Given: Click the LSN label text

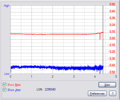Looking at the screenshot, I should 40,89.
